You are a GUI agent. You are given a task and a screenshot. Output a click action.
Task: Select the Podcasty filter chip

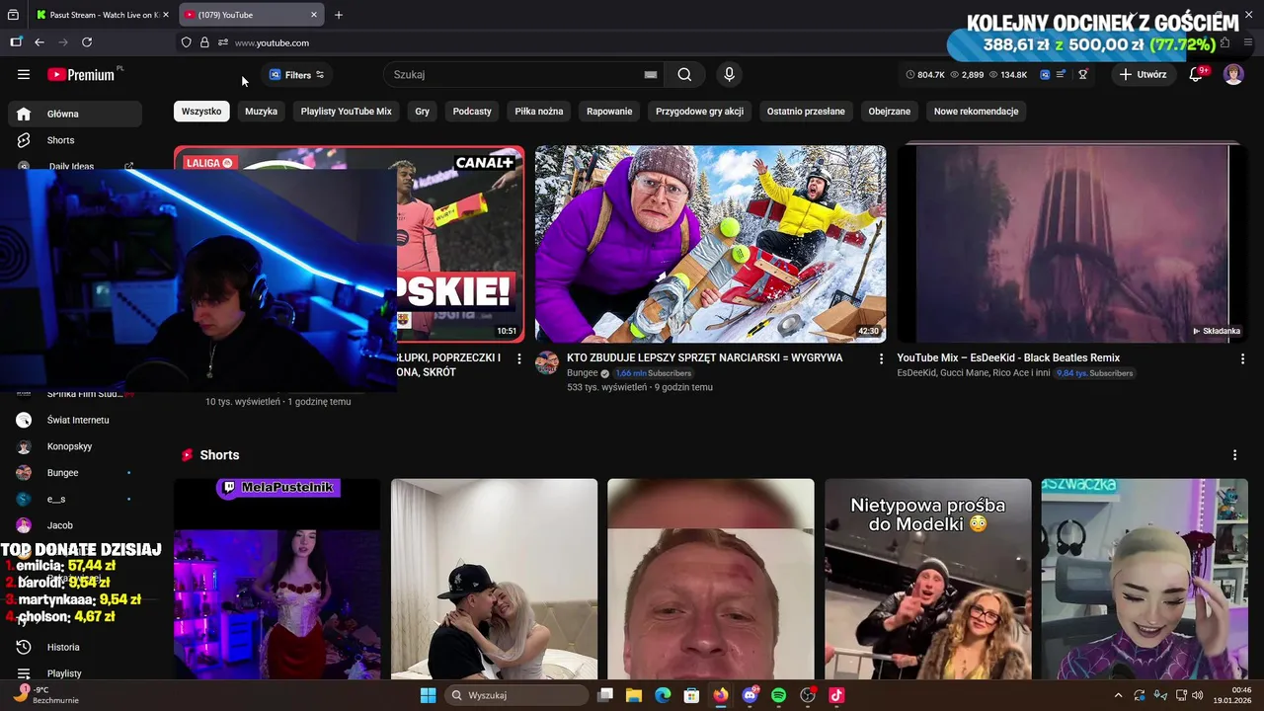point(472,112)
